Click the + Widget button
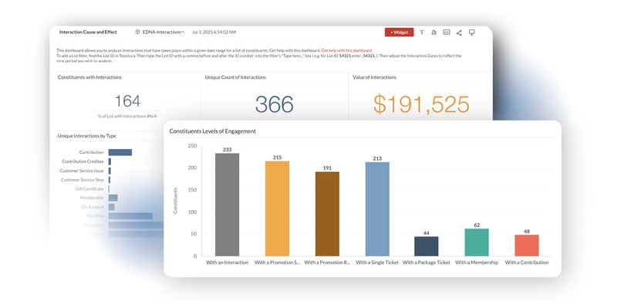The width and height of the screenshot is (617, 305). (399, 32)
